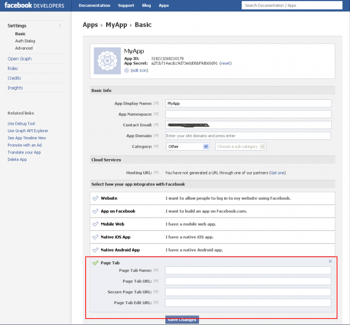Click Use Graph API Explorer link
The height and width of the screenshot is (325, 350).
[28, 131]
